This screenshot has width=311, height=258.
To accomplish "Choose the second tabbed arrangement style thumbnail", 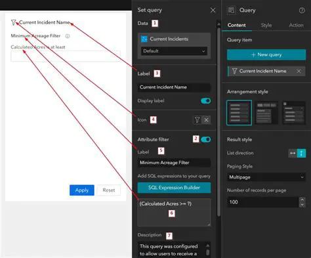I will click(x=266, y=113).
